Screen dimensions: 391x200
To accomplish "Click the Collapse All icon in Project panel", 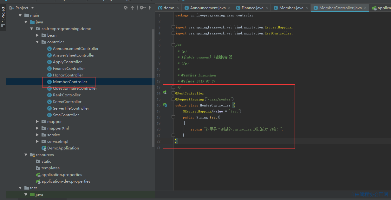I will tap(133, 8).
